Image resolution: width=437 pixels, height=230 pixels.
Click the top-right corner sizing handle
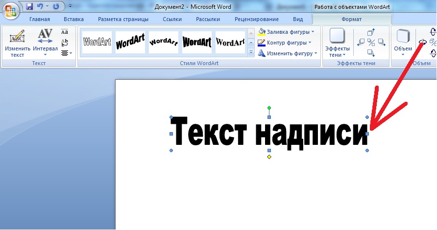point(367,117)
